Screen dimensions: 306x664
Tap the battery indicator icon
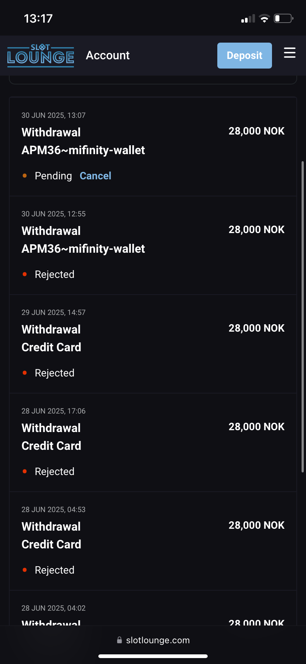pyautogui.click(x=283, y=19)
